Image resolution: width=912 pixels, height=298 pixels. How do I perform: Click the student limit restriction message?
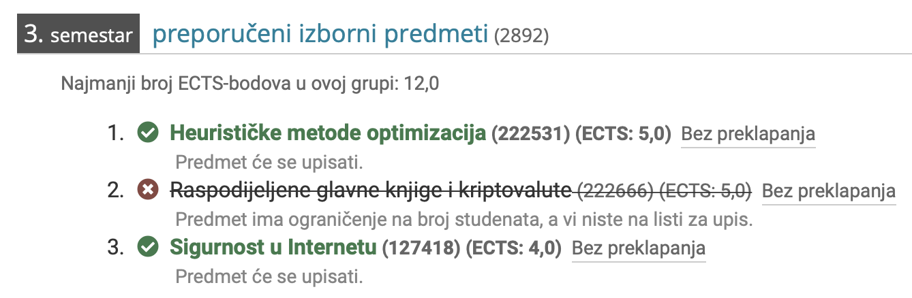(x=464, y=220)
